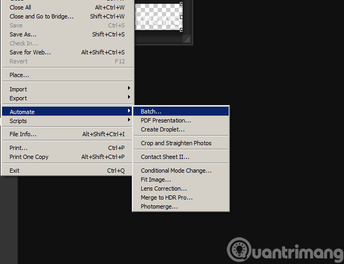
Task: Choose Conditional Mode Change
Action: tap(181, 171)
